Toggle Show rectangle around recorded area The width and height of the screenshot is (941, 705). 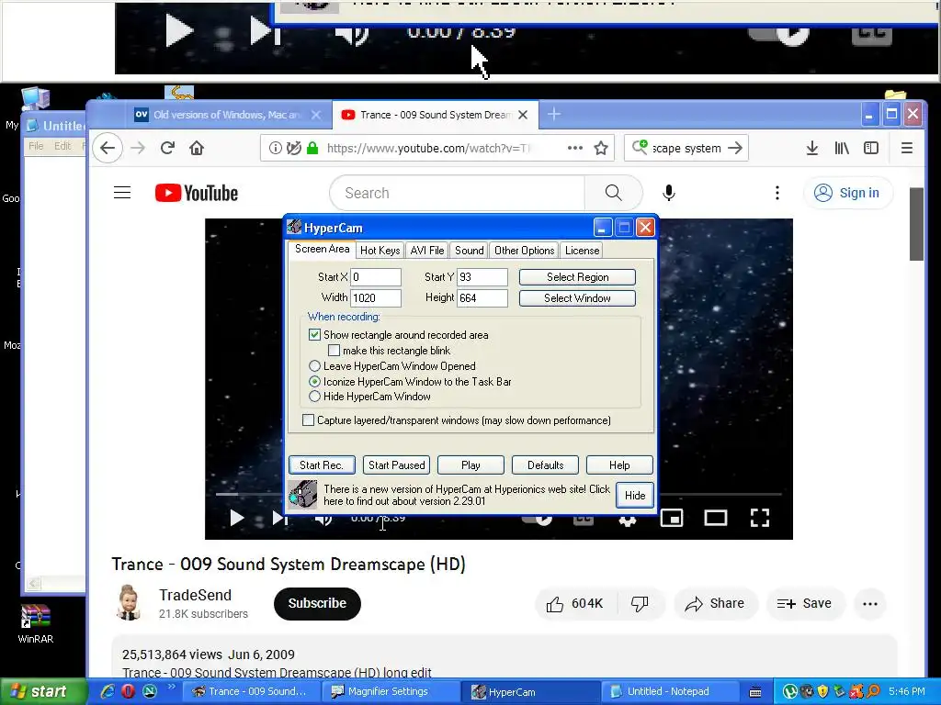[314, 334]
